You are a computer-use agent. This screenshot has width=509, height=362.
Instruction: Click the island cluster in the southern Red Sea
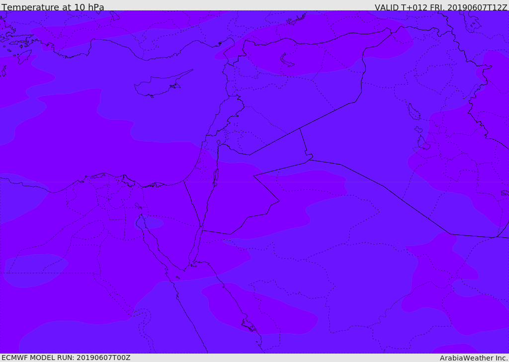pyautogui.click(x=250, y=326)
